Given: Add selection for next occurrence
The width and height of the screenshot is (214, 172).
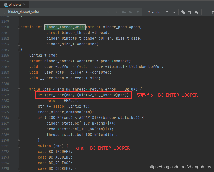Looking at the screenshot, I should [183, 12].
